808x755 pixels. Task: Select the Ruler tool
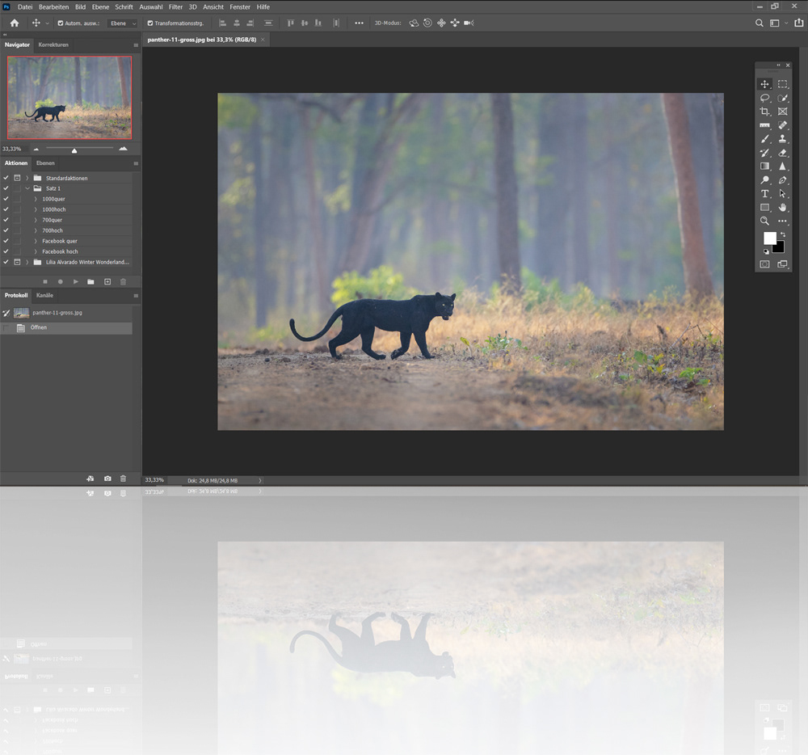[x=764, y=125]
